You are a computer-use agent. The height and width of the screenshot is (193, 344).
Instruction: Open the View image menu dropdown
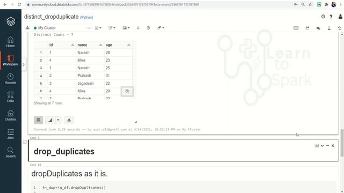(x=126, y=28)
